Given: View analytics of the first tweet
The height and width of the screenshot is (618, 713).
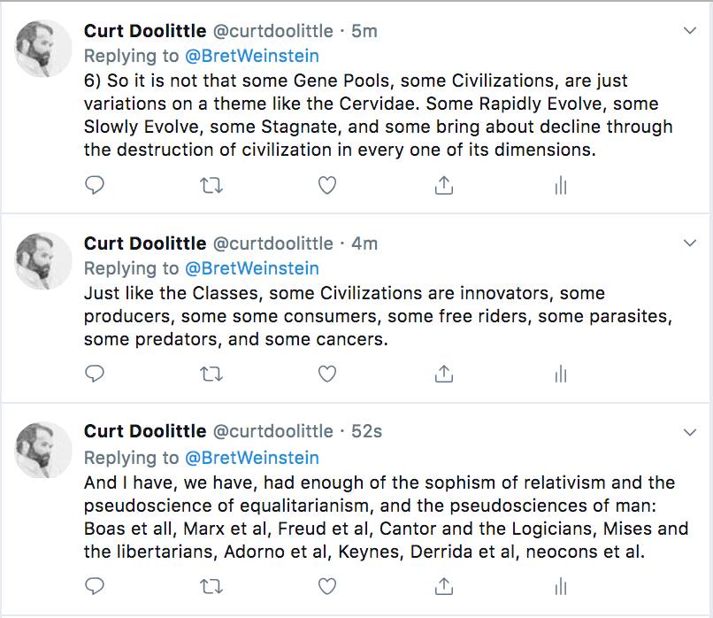Looking at the screenshot, I should [560, 185].
